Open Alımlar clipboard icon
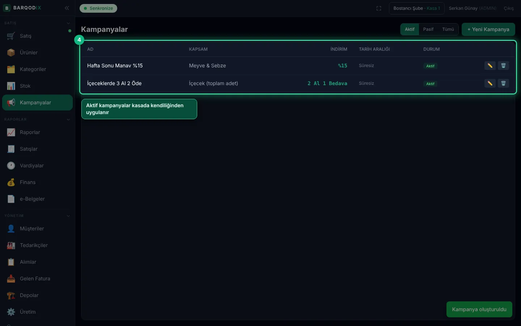 tap(11, 262)
